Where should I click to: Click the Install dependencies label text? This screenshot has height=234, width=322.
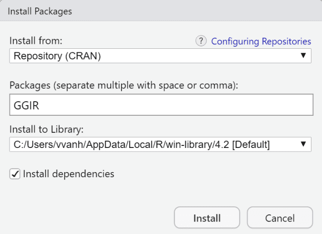[x=68, y=174]
